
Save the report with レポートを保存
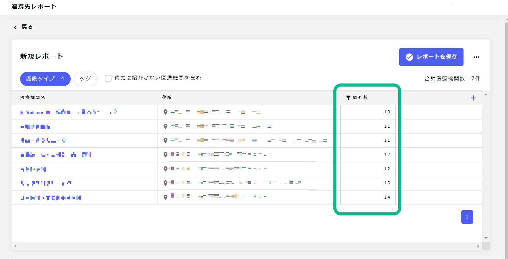[431, 57]
